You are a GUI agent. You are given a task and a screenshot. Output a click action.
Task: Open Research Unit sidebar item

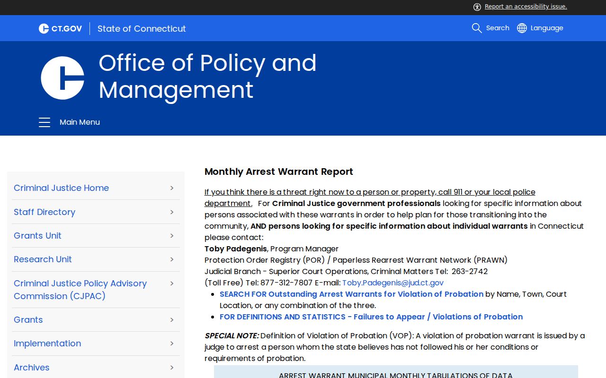(43, 259)
